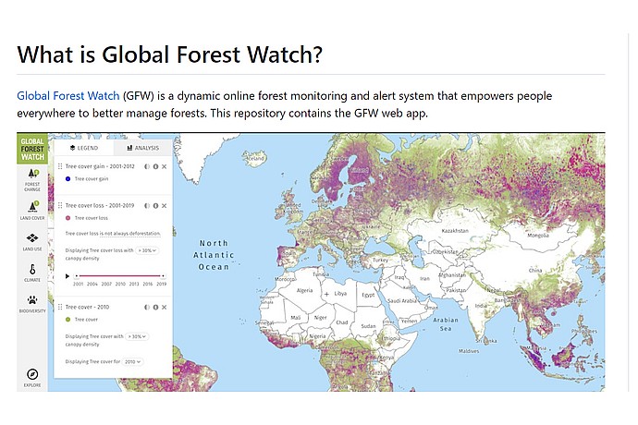638x425 pixels.
Task: Show info for Tree cover gain layer
Action: [155, 166]
